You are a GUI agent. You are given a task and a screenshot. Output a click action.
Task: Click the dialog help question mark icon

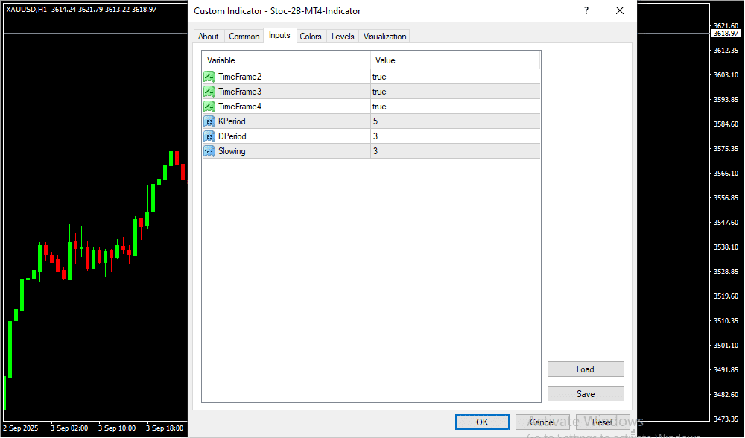click(586, 11)
